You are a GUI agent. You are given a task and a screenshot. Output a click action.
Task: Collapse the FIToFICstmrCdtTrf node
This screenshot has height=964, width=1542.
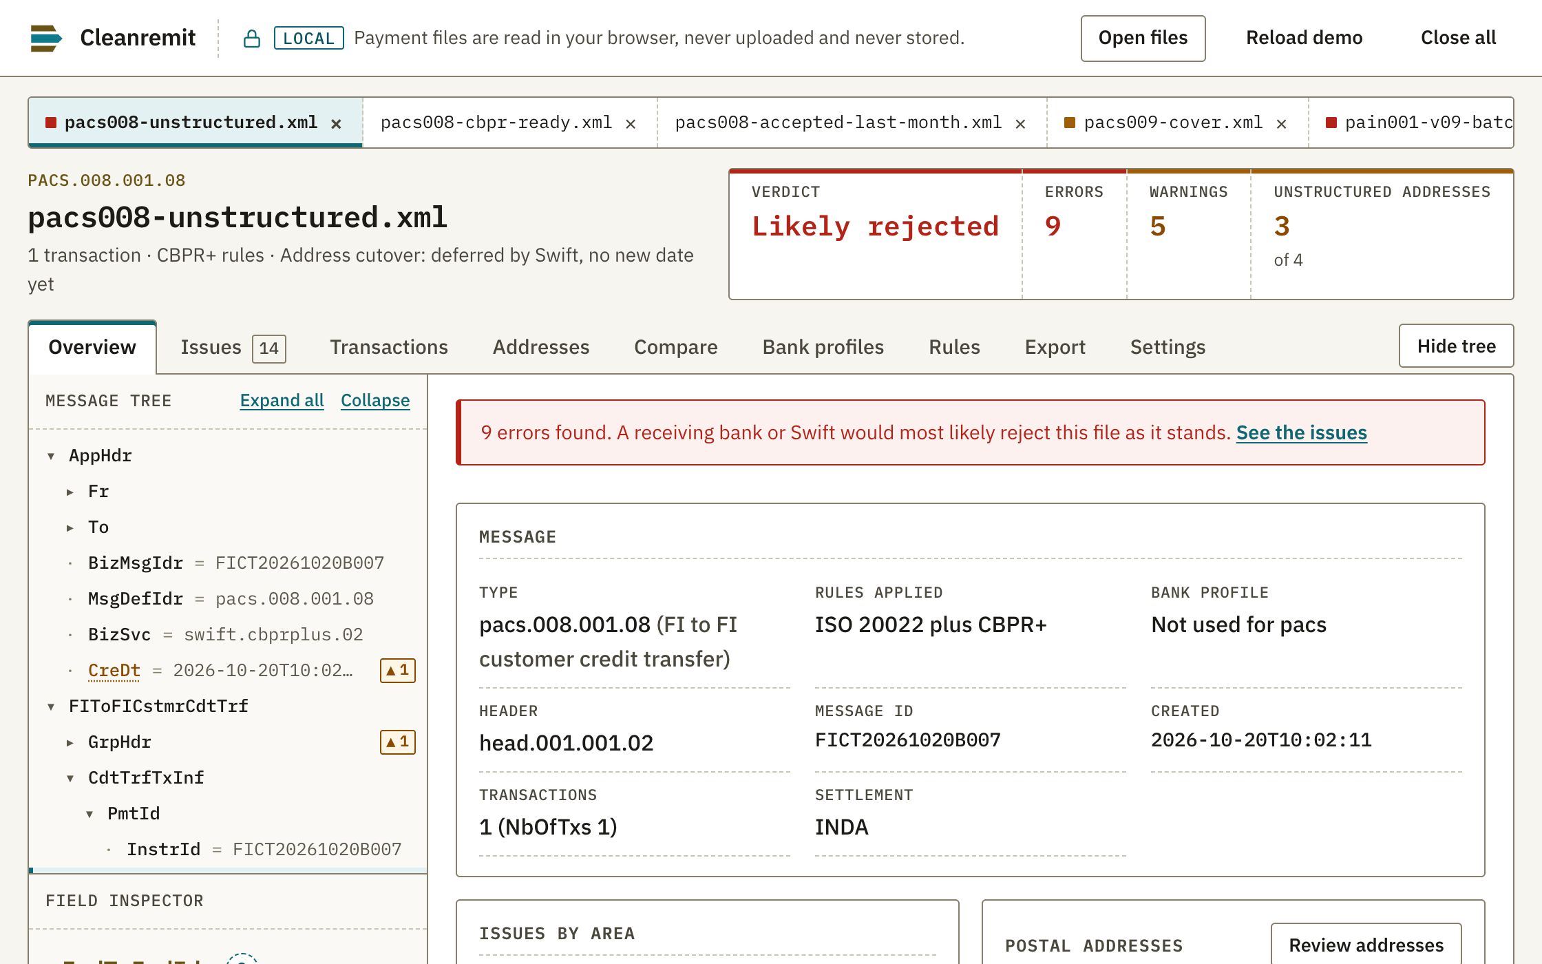pos(51,706)
